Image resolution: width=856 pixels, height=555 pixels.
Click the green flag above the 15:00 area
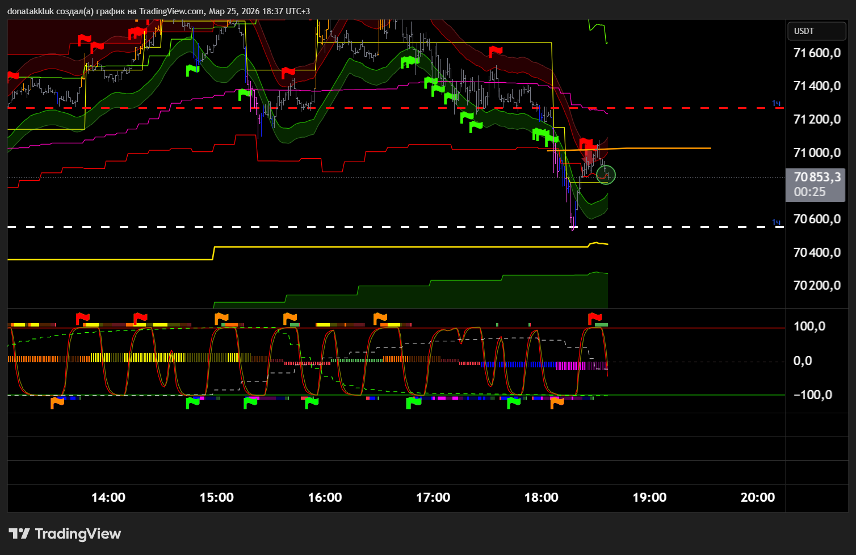[x=192, y=70]
